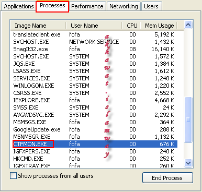Enable Show processes from all users
Screen dimensions: 202x192
tap(14, 176)
